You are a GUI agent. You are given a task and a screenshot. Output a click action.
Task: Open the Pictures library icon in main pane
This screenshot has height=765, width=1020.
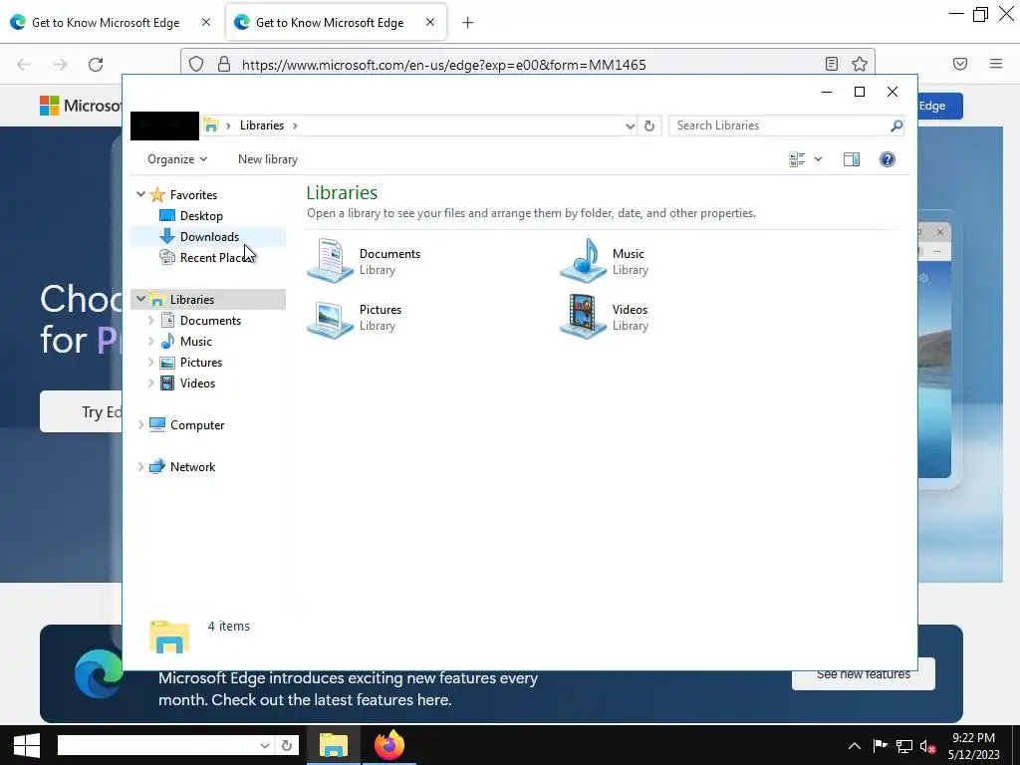tap(330, 318)
